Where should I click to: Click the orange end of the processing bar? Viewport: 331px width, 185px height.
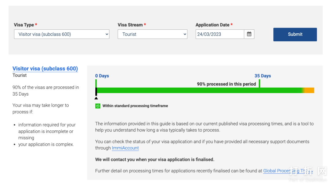(310, 90)
